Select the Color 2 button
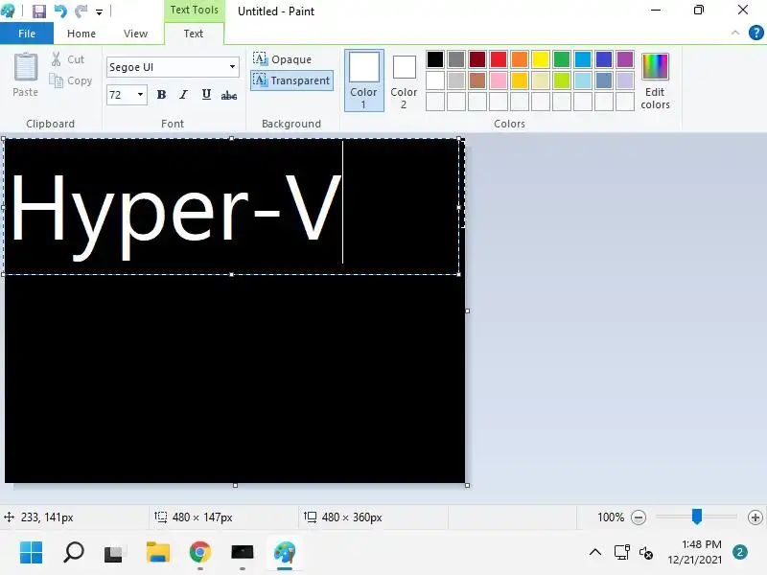The width and height of the screenshot is (767, 575). (x=404, y=80)
